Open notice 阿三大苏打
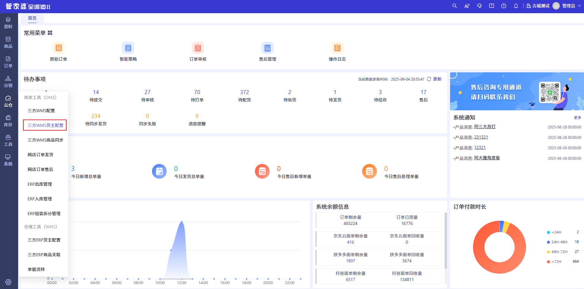The image size is (584, 289). tap(485, 127)
